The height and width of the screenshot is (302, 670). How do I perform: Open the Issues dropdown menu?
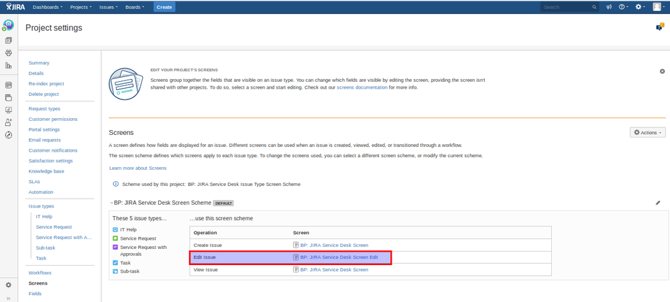click(109, 7)
